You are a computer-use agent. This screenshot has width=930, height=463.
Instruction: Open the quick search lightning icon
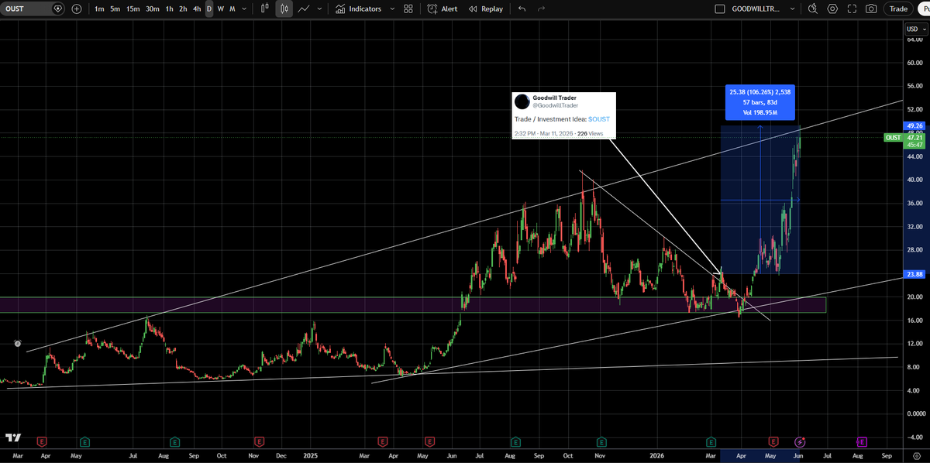pos(812,9)
